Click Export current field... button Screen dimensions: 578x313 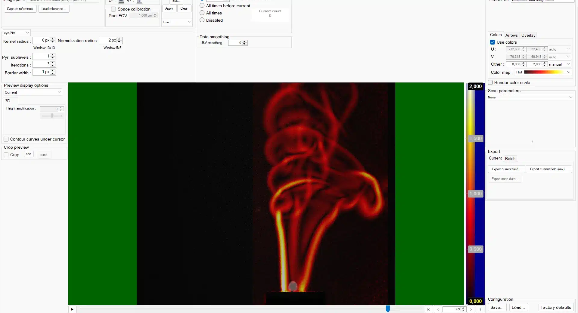(506, 169)
